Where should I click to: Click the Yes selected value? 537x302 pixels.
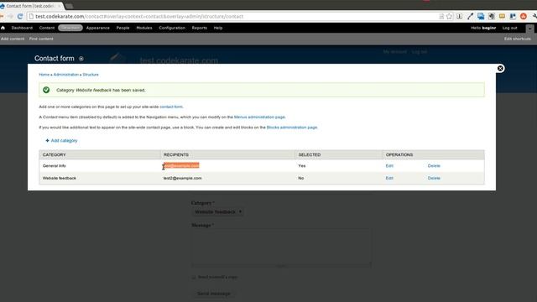pos(302,166)
